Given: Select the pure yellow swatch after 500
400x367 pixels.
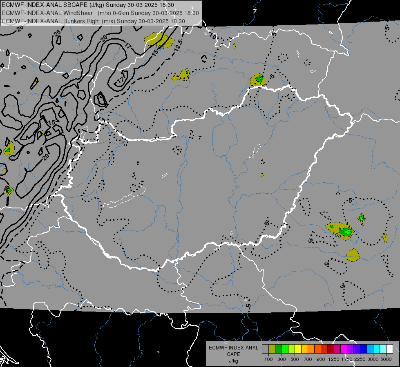Looking at the screenshot, I should 298,349.
